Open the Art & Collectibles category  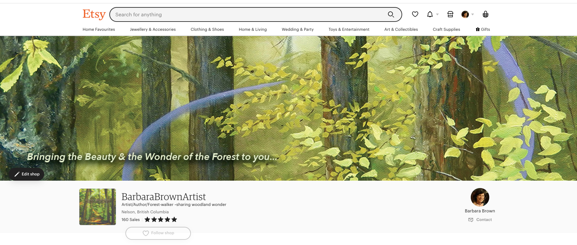pos(401,29)
